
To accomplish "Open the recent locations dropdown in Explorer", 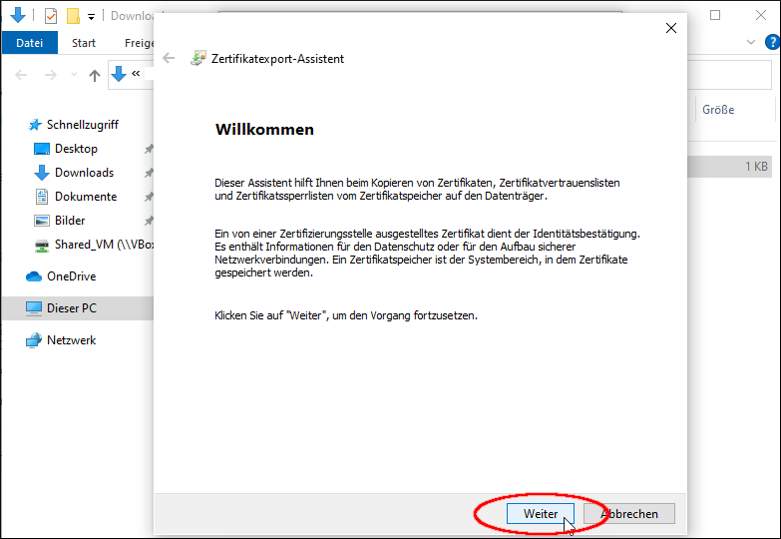I will [74, 75].
